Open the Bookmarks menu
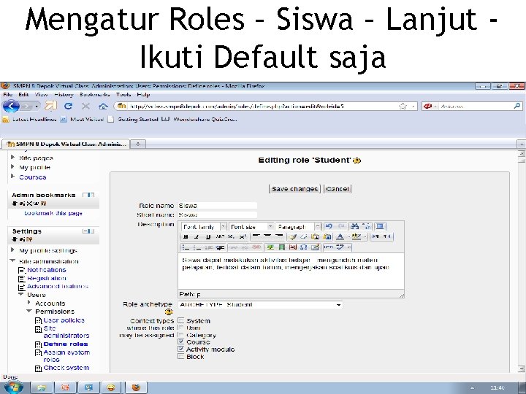This screenshot has height=394, width=526. click(x=94, y=95)
